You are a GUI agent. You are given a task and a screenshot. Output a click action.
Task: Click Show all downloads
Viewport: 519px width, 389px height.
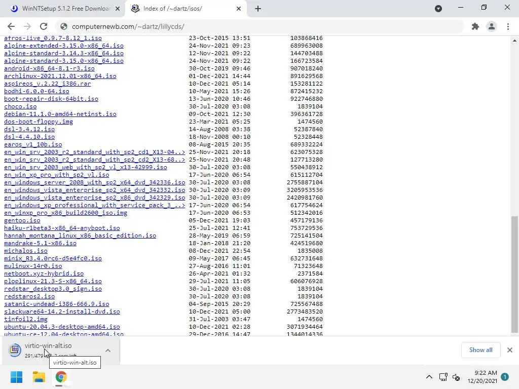[x=480, y=350]
